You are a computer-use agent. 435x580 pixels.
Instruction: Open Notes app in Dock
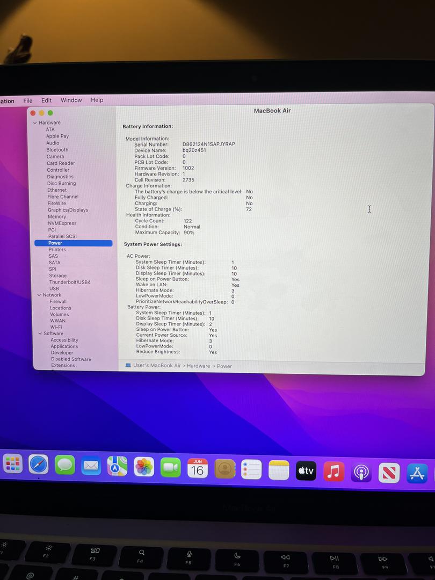point(279,470)
